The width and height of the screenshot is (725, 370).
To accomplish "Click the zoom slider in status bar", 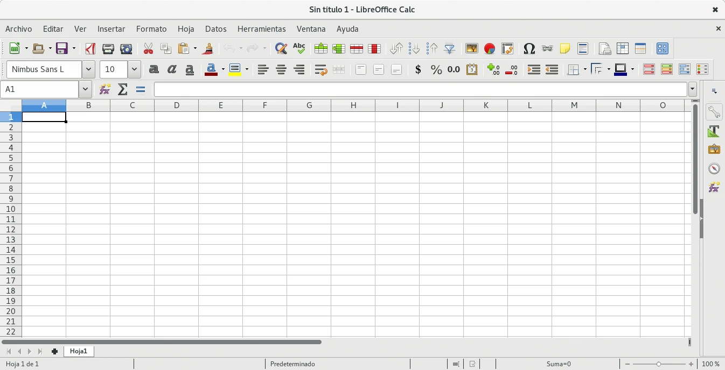I will pyautogui.click(x=658, y=364).
